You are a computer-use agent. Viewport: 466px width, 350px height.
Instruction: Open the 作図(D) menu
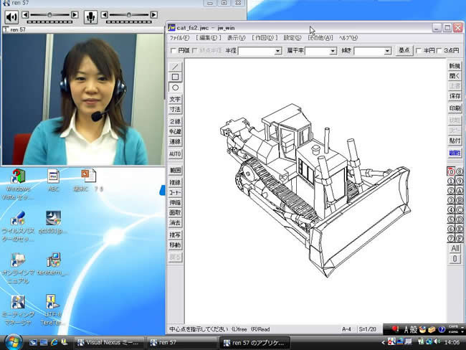(265, 38)
